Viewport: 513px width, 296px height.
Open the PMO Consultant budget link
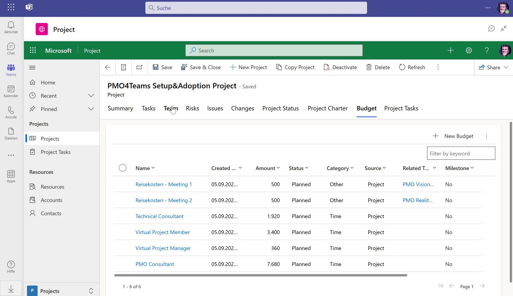(x=154, y=264)
